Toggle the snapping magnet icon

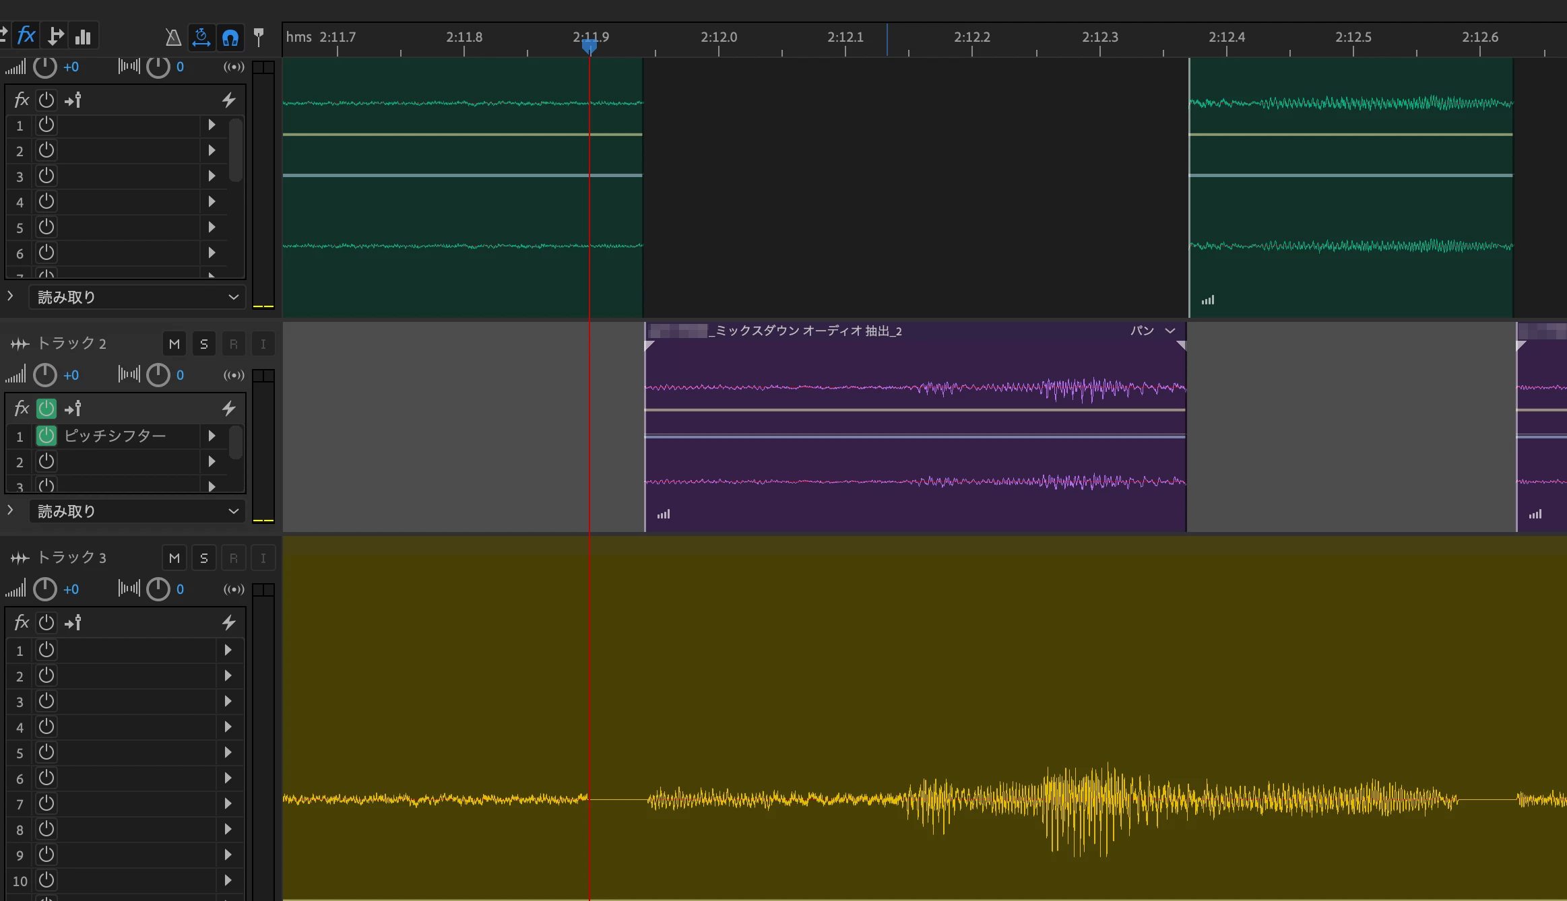tap(230, 37)
